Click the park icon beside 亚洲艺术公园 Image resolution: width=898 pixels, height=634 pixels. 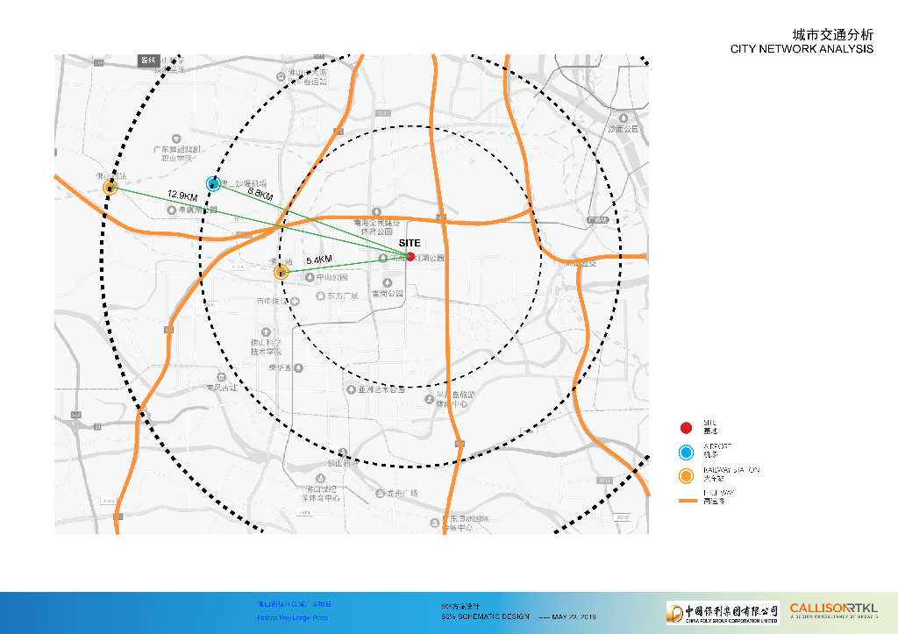pos(351,389)
